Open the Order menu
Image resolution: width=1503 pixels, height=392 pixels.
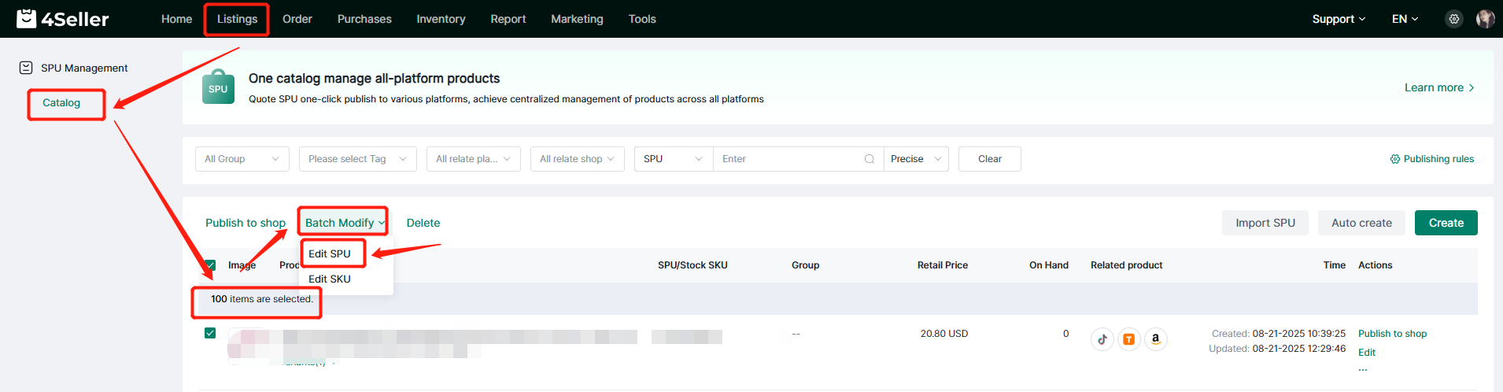[x=297, y=19]
